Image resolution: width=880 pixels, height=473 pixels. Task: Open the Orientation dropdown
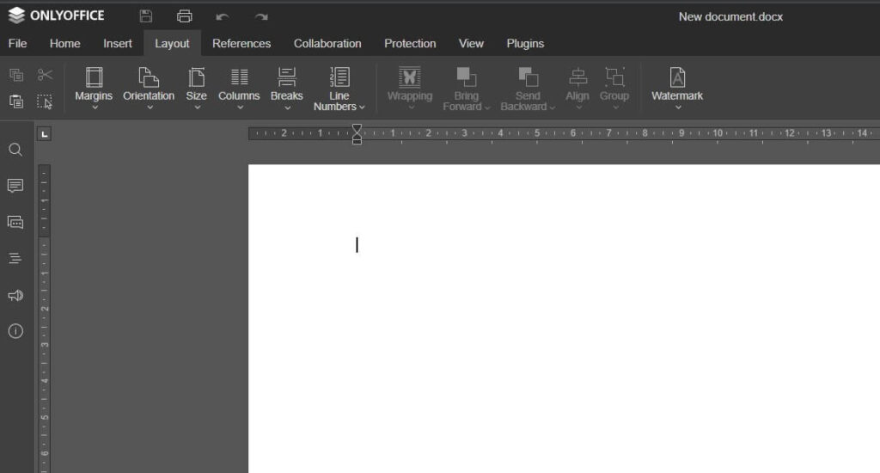coord(149,89)
